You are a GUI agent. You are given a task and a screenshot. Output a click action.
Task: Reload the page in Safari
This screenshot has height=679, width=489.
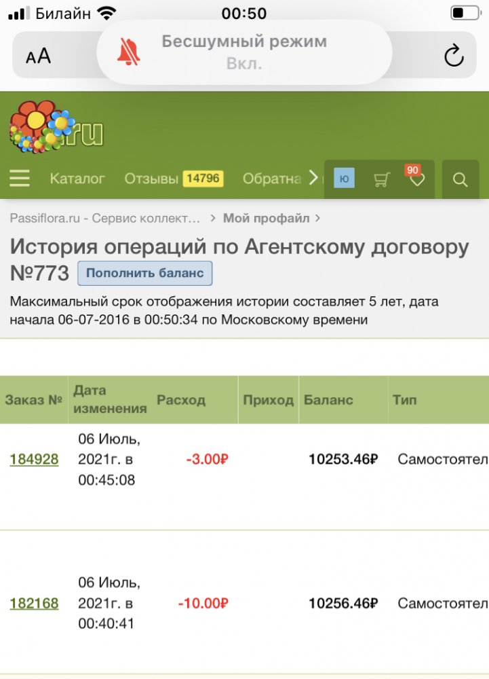coord(454,55)
